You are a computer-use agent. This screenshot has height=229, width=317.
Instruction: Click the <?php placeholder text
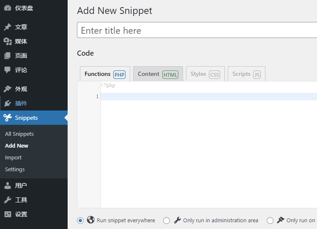pos(108,85)
